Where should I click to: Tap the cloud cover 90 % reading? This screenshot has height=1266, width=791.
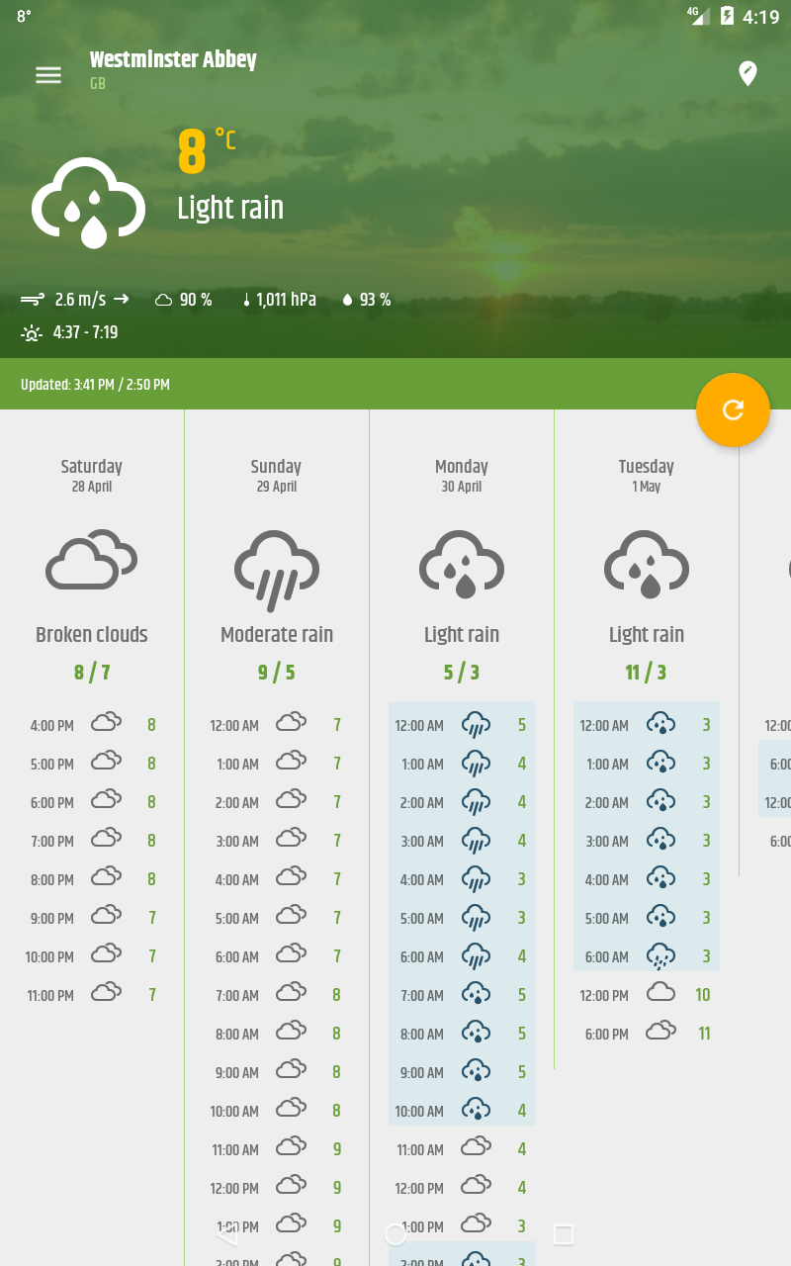point(184,300)
